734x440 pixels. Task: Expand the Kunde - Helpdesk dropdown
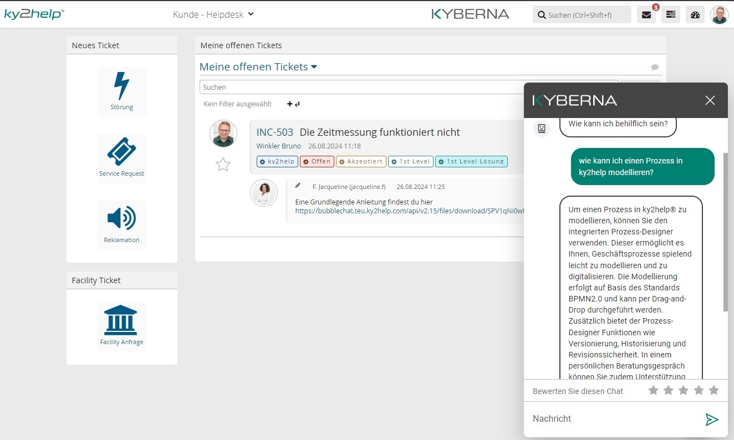(x=213, y=14)
